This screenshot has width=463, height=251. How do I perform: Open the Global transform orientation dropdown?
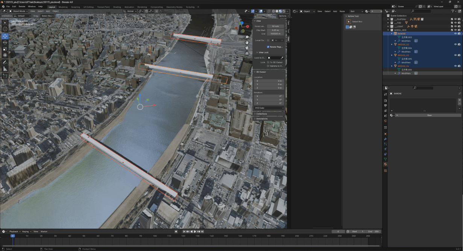(130, 11)
